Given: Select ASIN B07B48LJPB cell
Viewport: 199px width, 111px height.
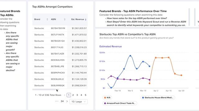Looking at the screenshot, I should click(58, 67).
